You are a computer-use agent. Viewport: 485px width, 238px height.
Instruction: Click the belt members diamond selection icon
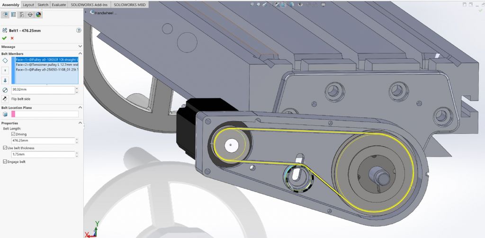(x=5, y=61)
